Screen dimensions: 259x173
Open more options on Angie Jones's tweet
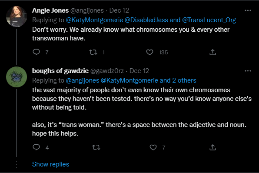(248, 10)
